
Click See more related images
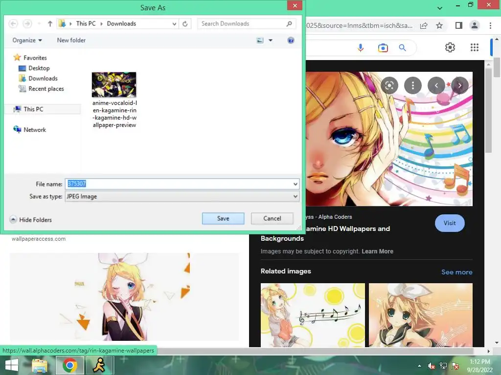[456, 272]
